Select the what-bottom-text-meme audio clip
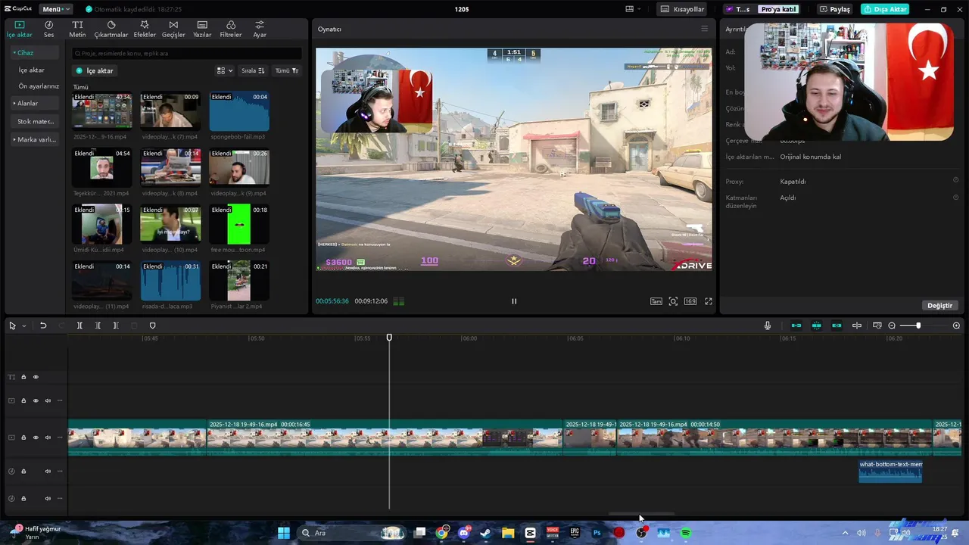 click(x=890, y=472)
